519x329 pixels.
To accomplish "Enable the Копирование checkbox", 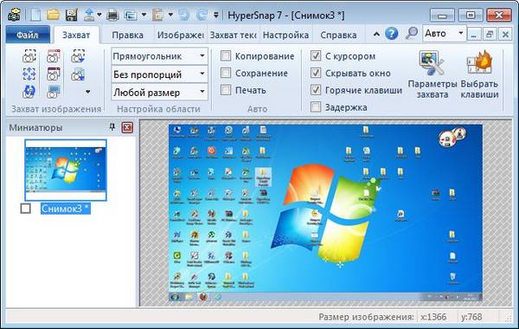I will coord(226,55).
